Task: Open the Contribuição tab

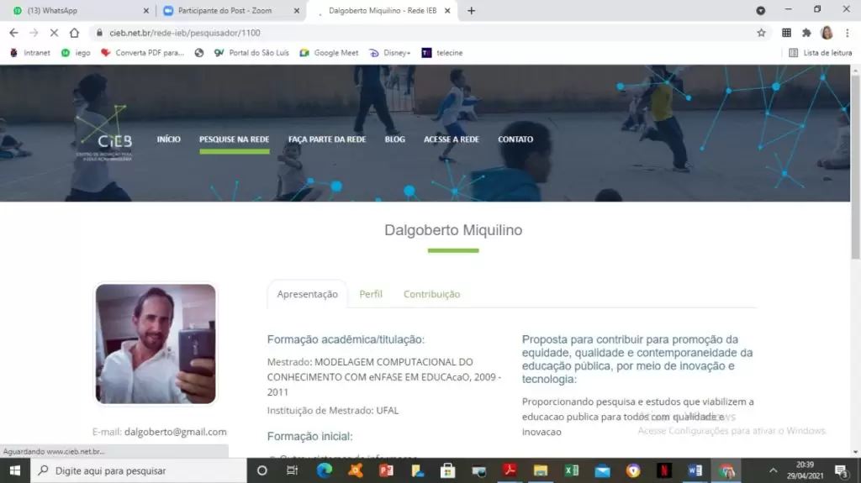Action: (431, 294)
